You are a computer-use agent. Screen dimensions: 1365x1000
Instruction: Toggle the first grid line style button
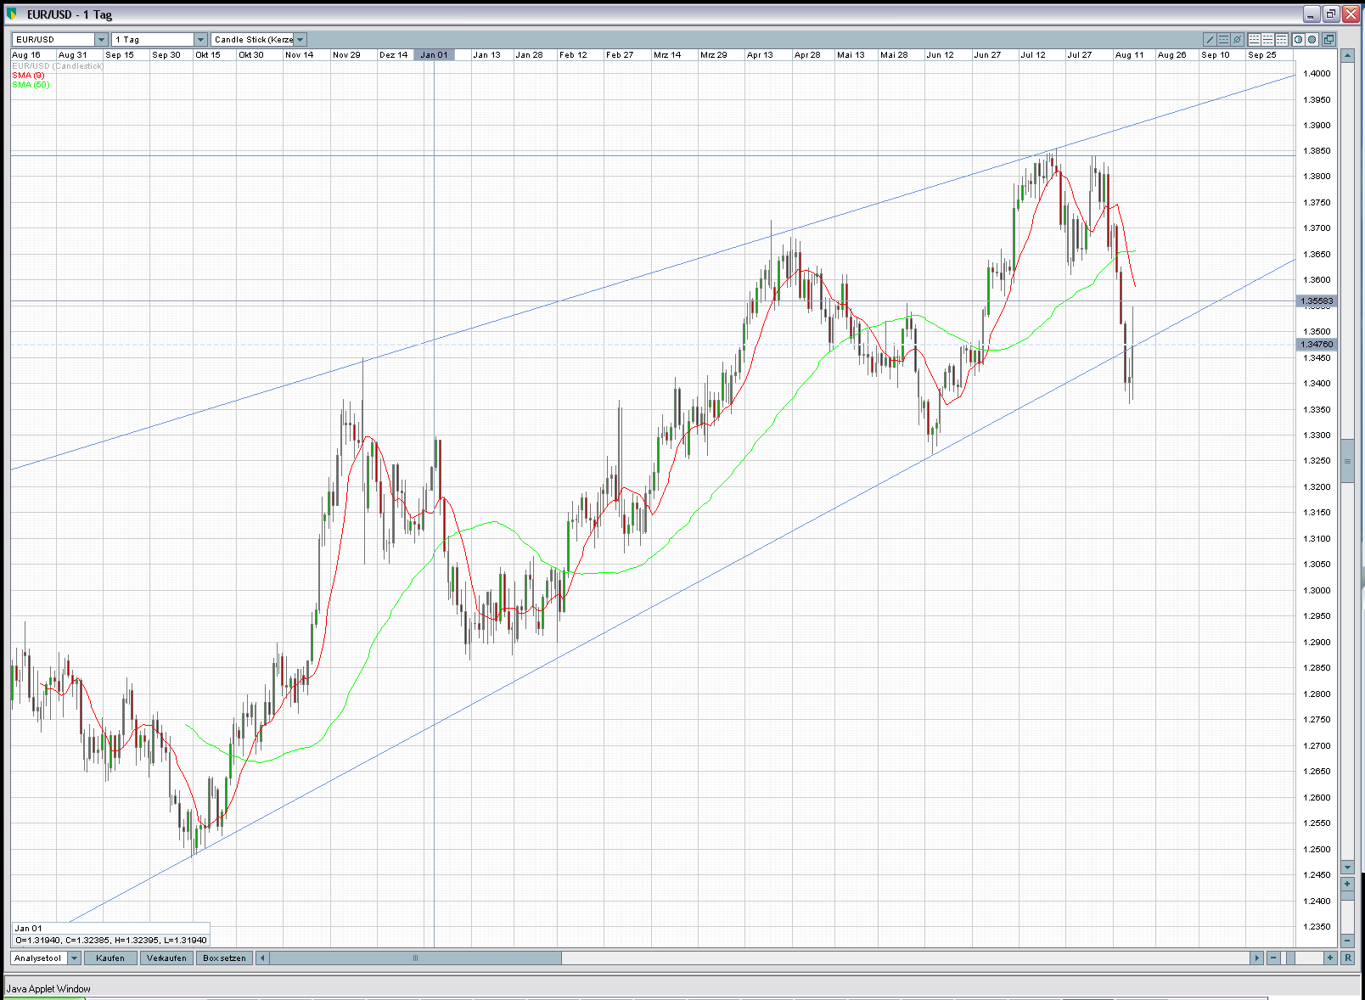click(x=1255, y=40)
